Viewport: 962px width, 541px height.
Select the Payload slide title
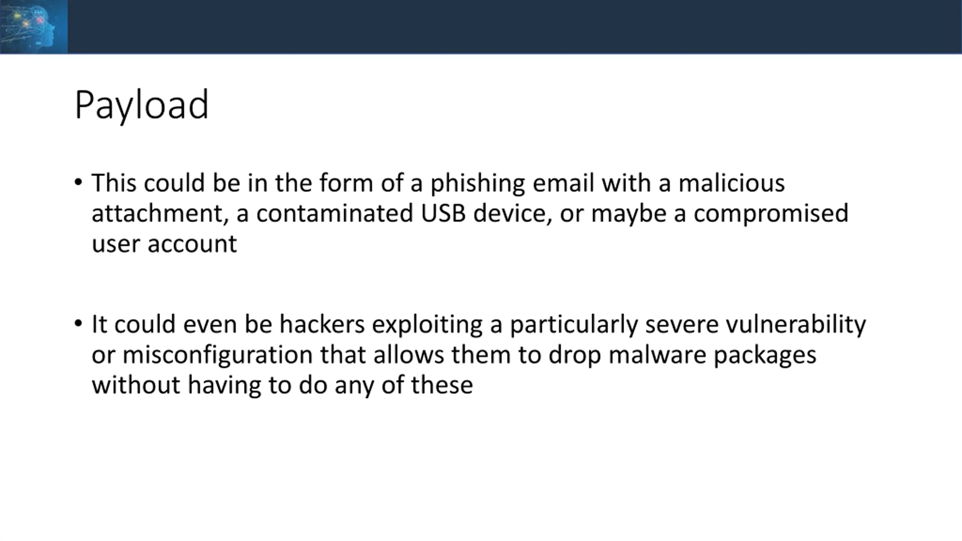142,106
